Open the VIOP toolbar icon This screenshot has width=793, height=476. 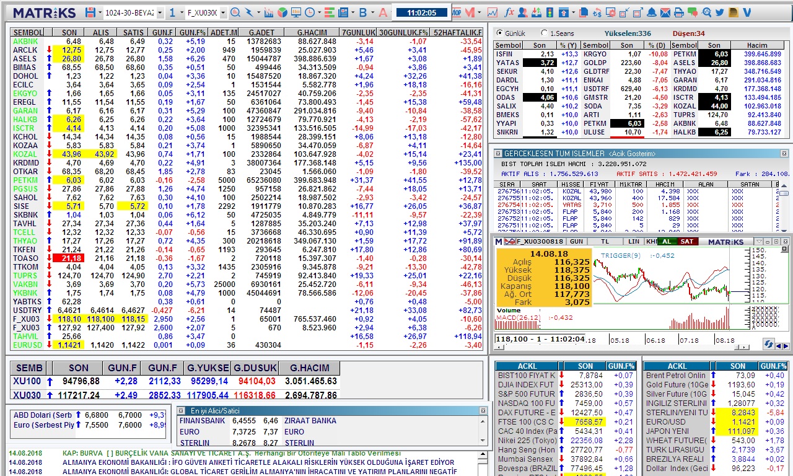click(457, 12)
